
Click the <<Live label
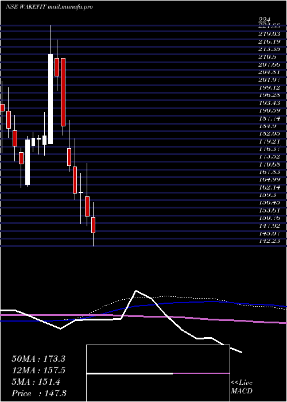coord(242,383)
